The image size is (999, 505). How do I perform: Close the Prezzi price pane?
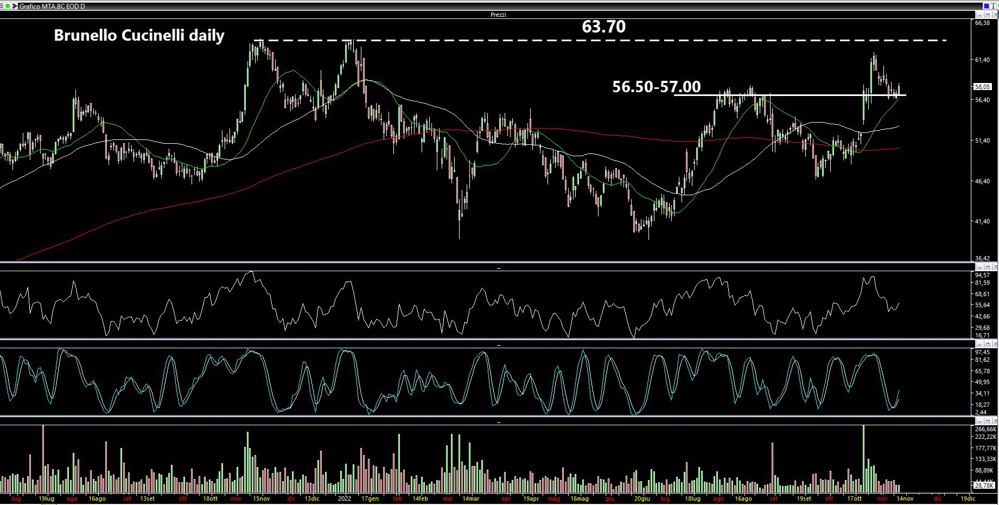(x=995, y=15)
